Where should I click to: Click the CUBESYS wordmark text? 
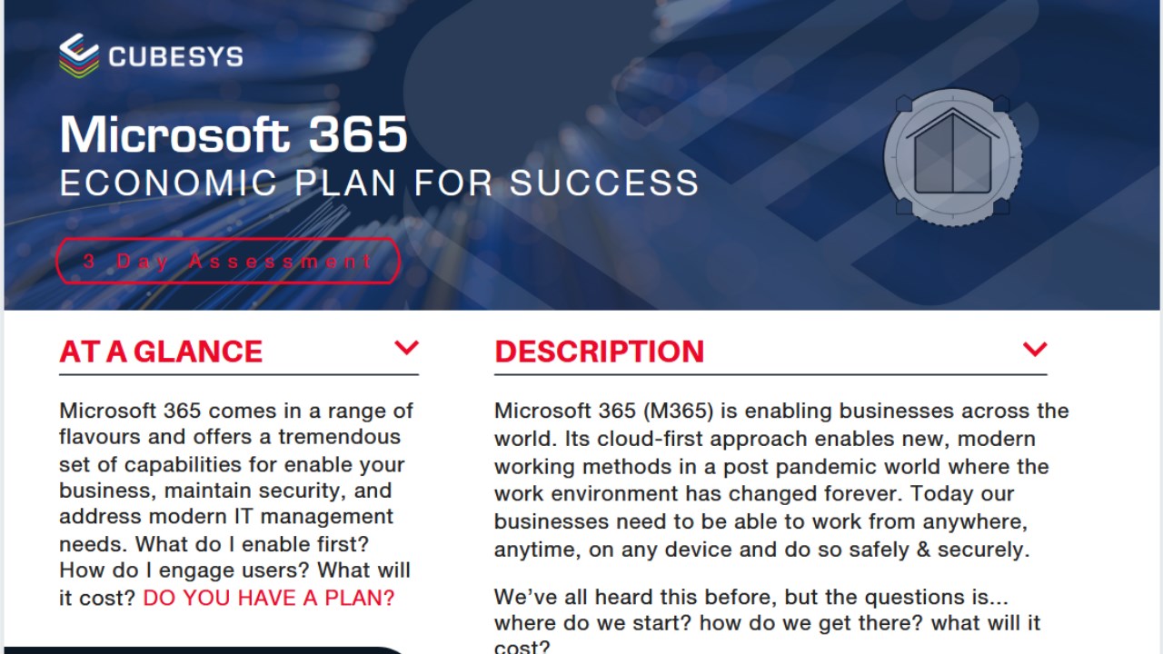point(175,57)
